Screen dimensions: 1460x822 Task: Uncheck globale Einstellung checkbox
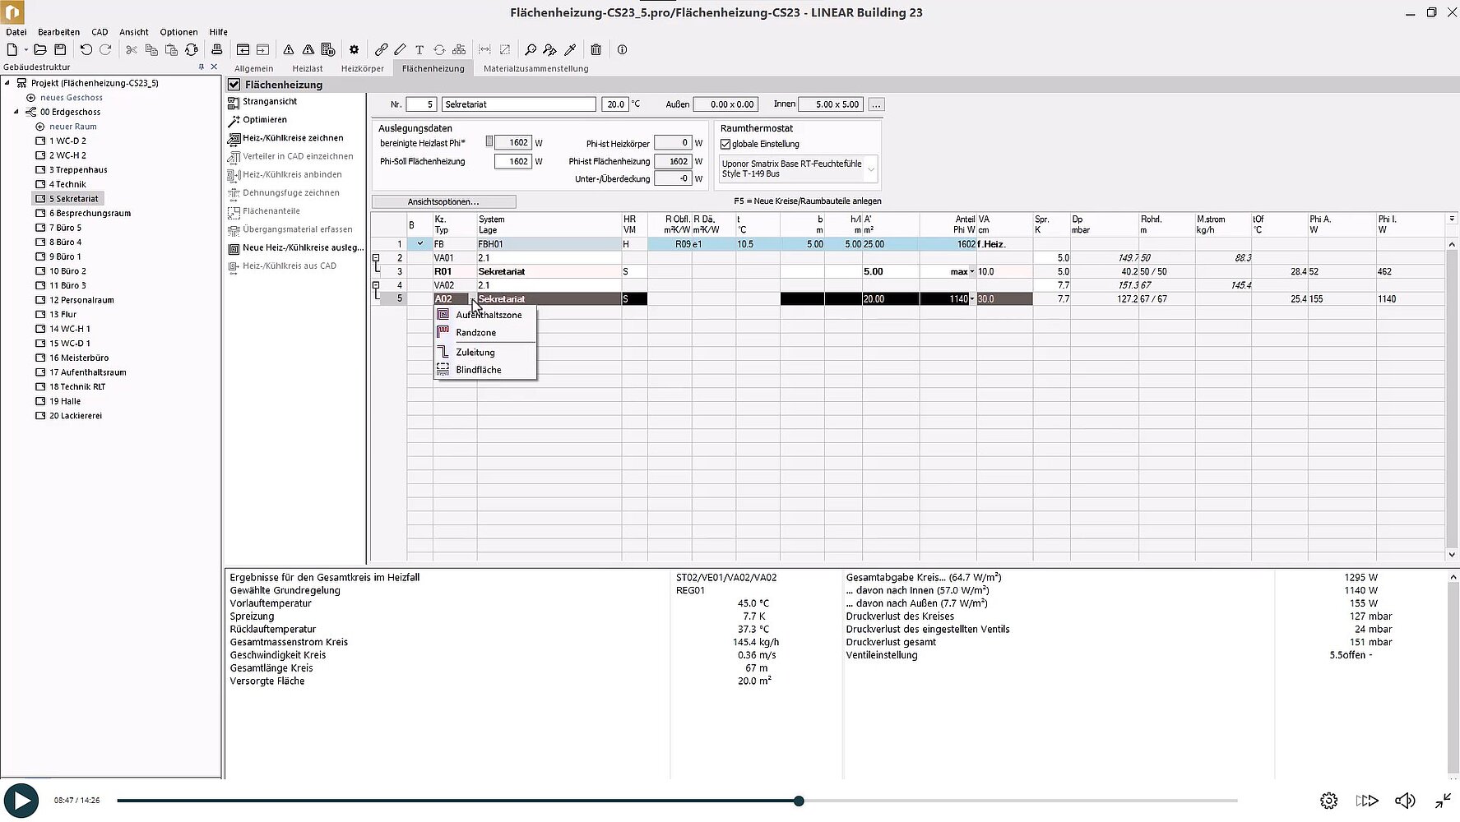click(x=725, y=145)
